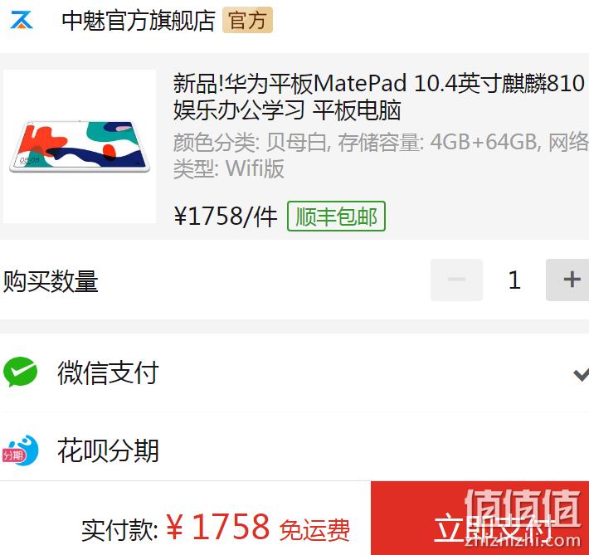The image size is (589, 555).
Task: Click the quantity number field
Action: [x=514, y=280]
